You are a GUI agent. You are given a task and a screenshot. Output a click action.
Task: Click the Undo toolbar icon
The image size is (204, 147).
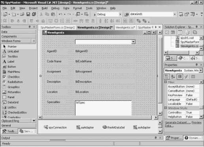[60, 14]
